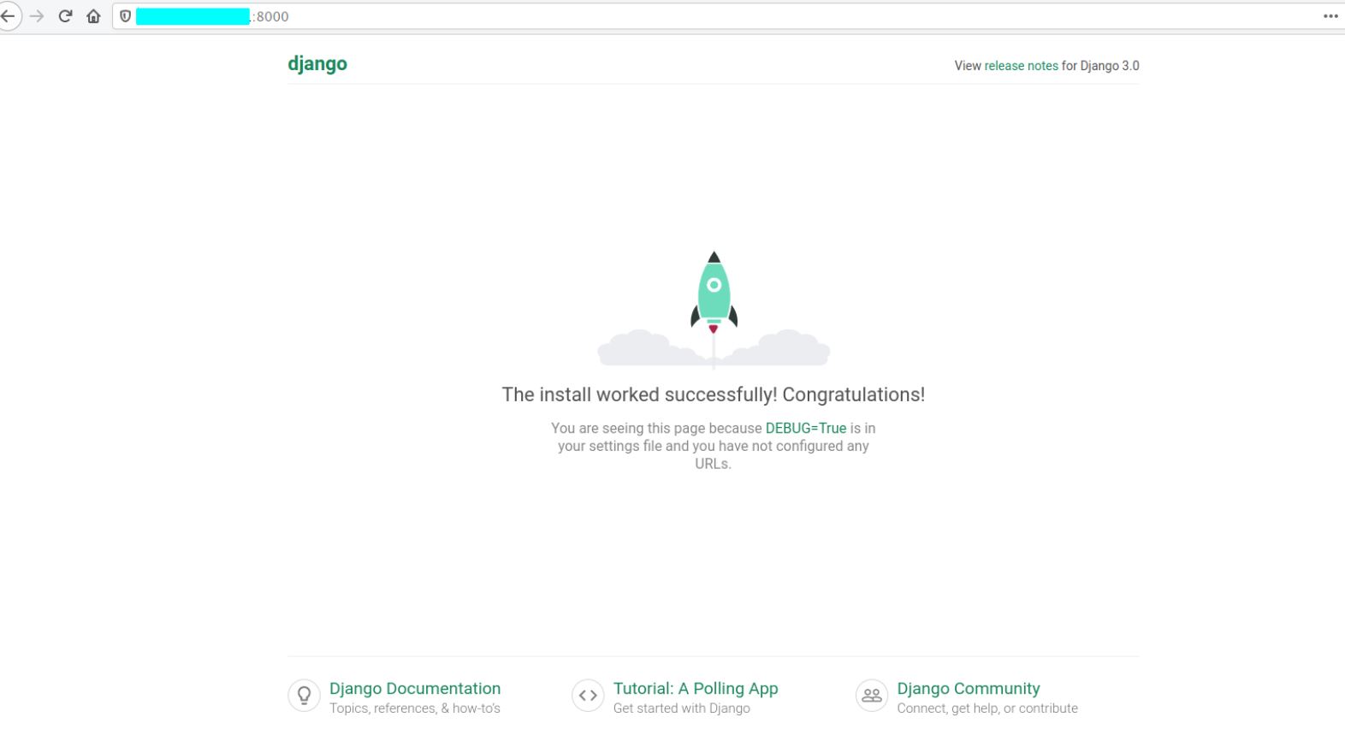Click the code brackets tutorial icon
The height and width of the screenshot is (741, 1345).
tap(588, 696)
